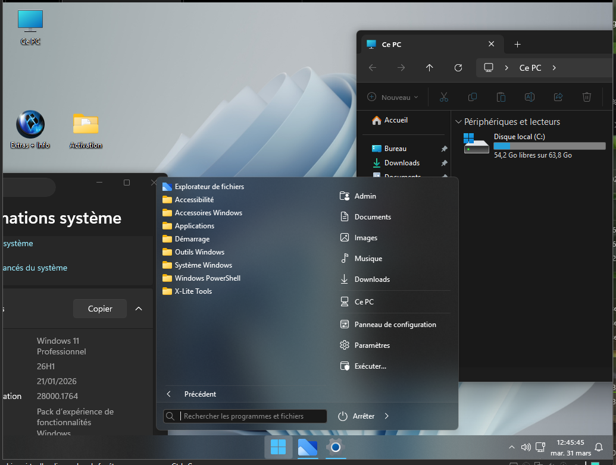Viewport: 616px width, 465px height.
Task: Open the Applications folder in start menu
Action: [188, 225]
